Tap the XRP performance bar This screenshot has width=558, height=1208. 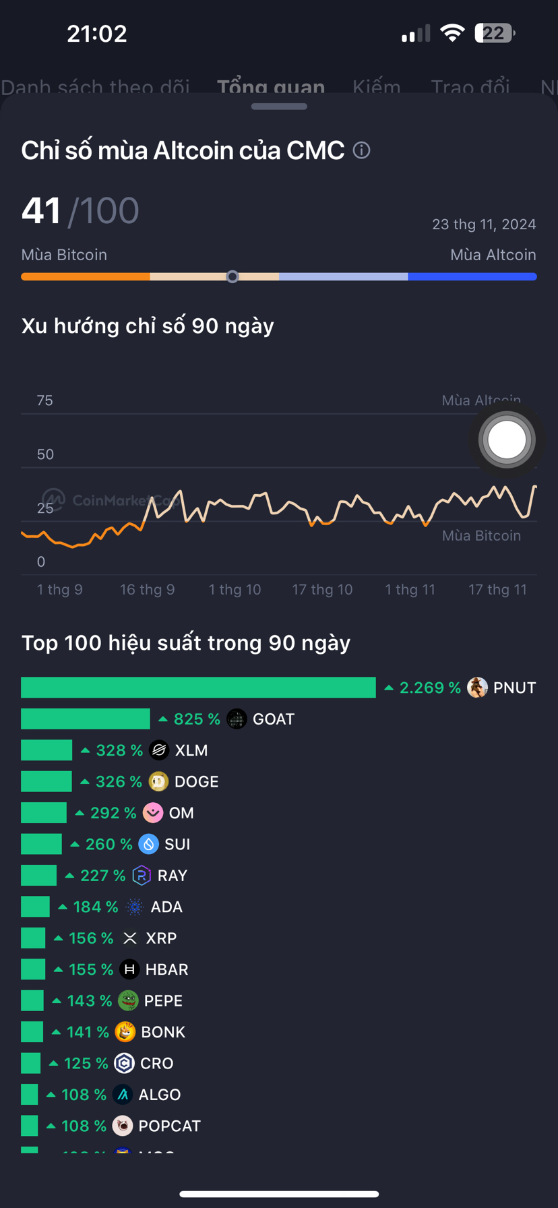click(x=32, y=938)
